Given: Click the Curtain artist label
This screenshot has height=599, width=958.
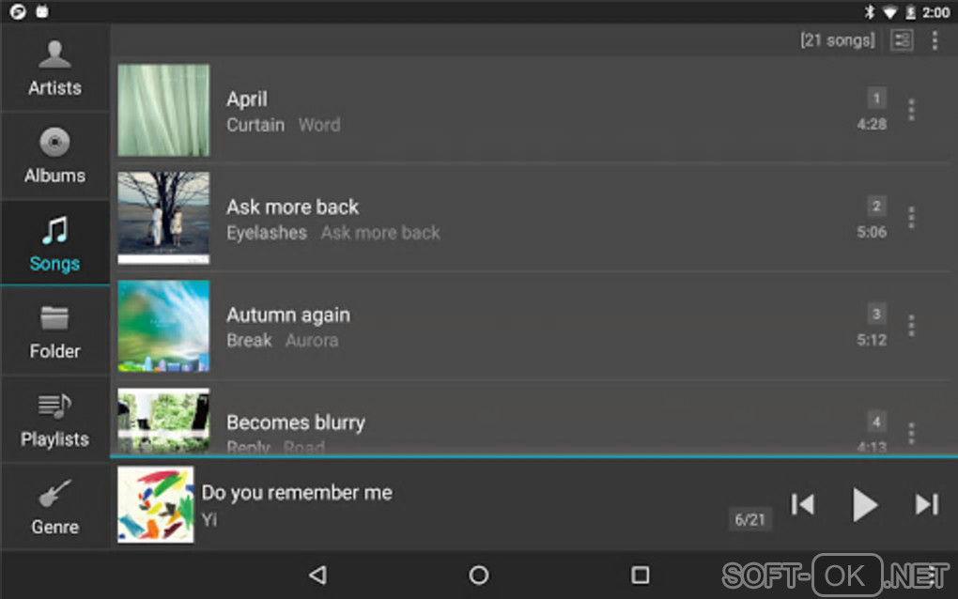Looking at the screenshot, I should (x=255, y=125).
